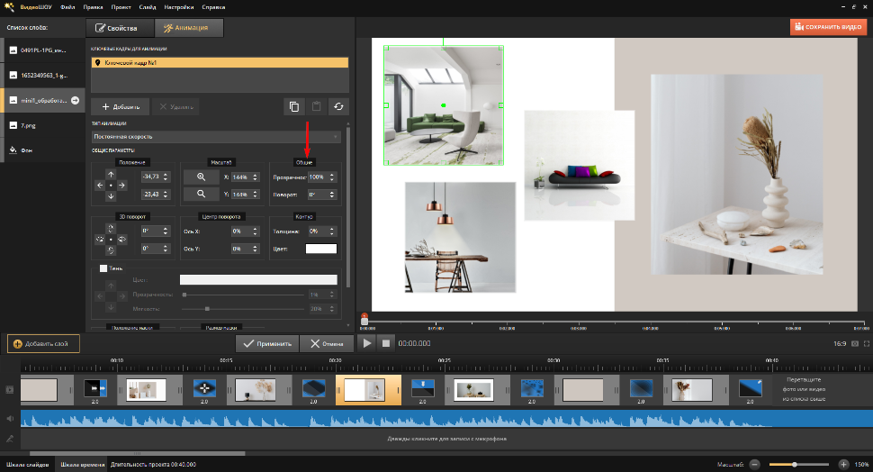The height and width of the screenshot is (472, 873).
Task: Move layer down with the position down arrow
Action: 111,195
